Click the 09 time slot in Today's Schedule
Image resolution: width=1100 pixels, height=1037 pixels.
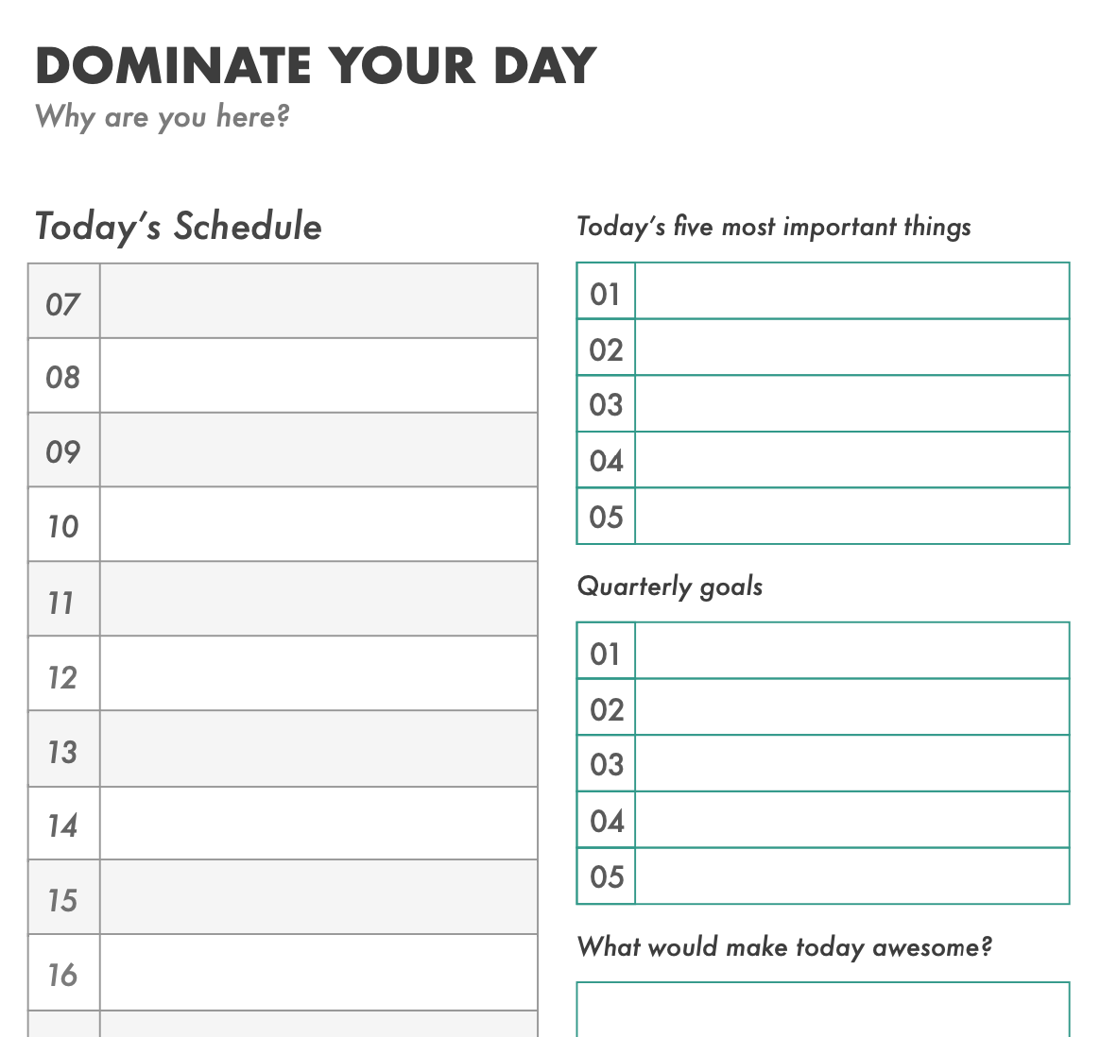click(x=318, y=450)
